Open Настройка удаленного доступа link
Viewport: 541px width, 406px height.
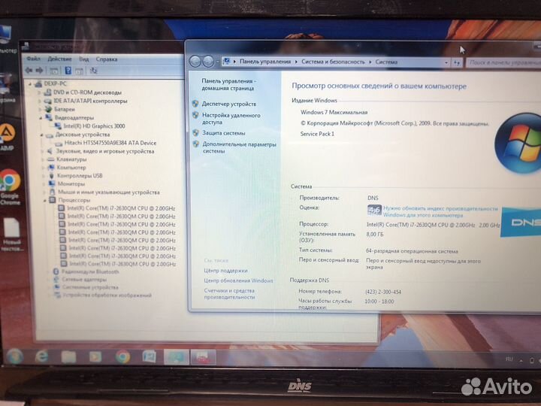tap(231, 119)
